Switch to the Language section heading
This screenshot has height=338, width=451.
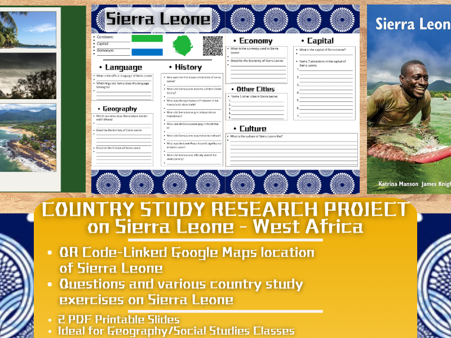123,66
